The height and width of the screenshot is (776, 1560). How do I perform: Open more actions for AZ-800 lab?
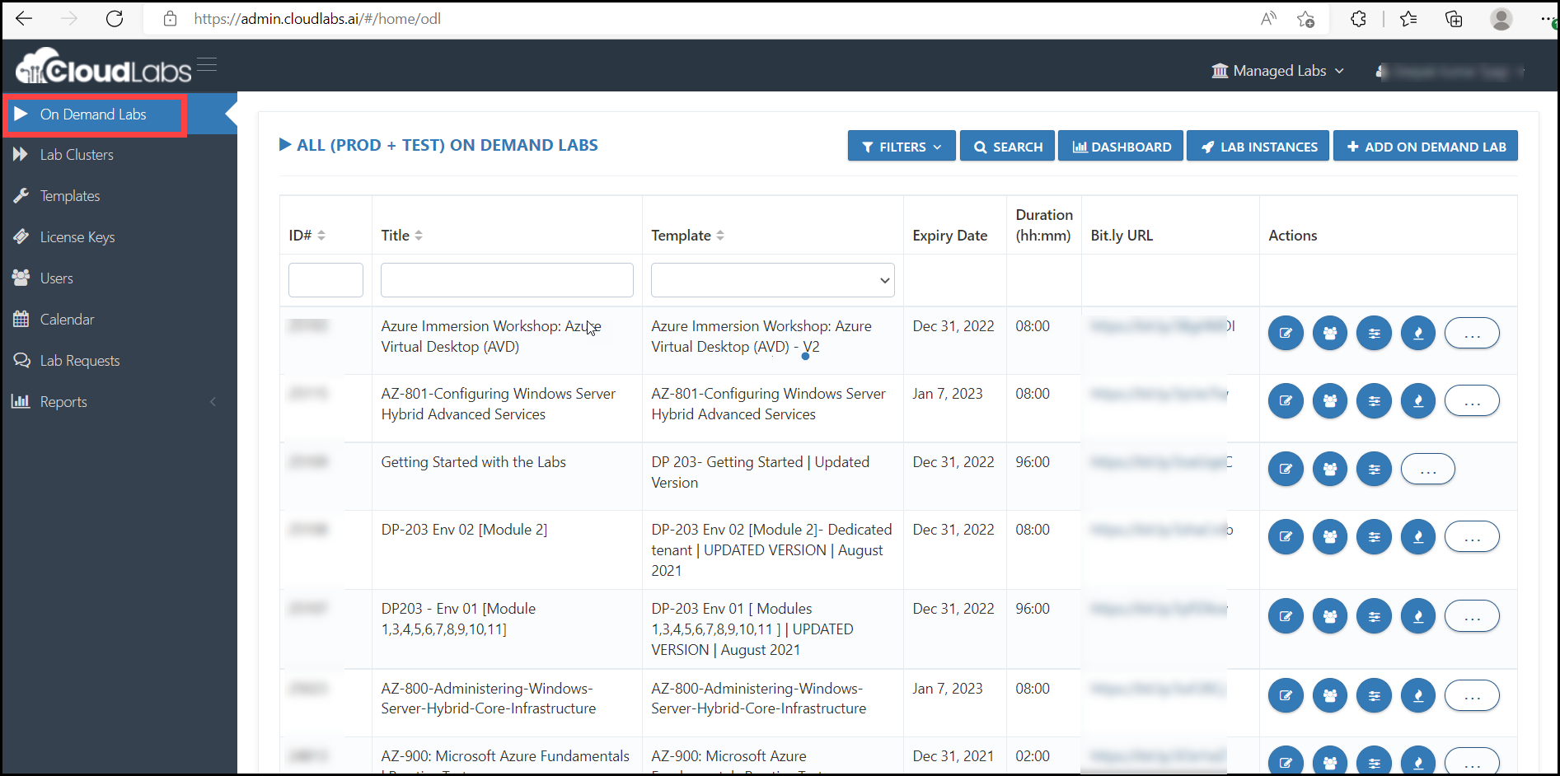[x=1472, y=696]
